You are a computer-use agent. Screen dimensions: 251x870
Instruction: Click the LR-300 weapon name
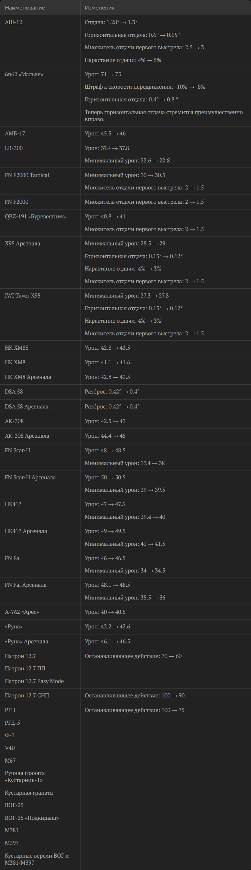pyautogui.click(x=14, y=148)
